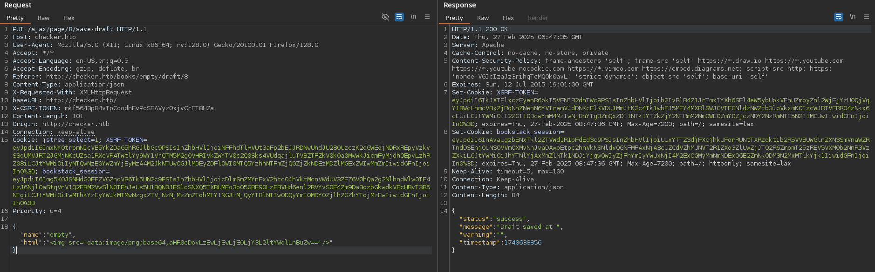The width and height of the screenshot is (875, 272).
Task: Click the User-Agent header in the request
Action: 165,45
